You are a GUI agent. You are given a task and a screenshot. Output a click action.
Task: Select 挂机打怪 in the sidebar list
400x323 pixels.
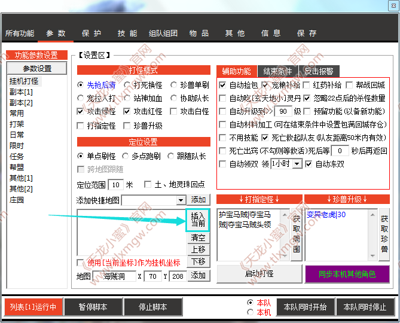click(x=24, y=81)
